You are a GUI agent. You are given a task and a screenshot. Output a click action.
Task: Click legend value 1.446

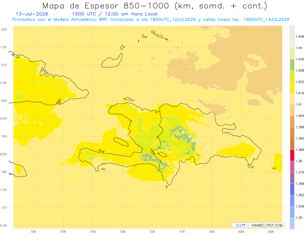[x=300, y=37]
